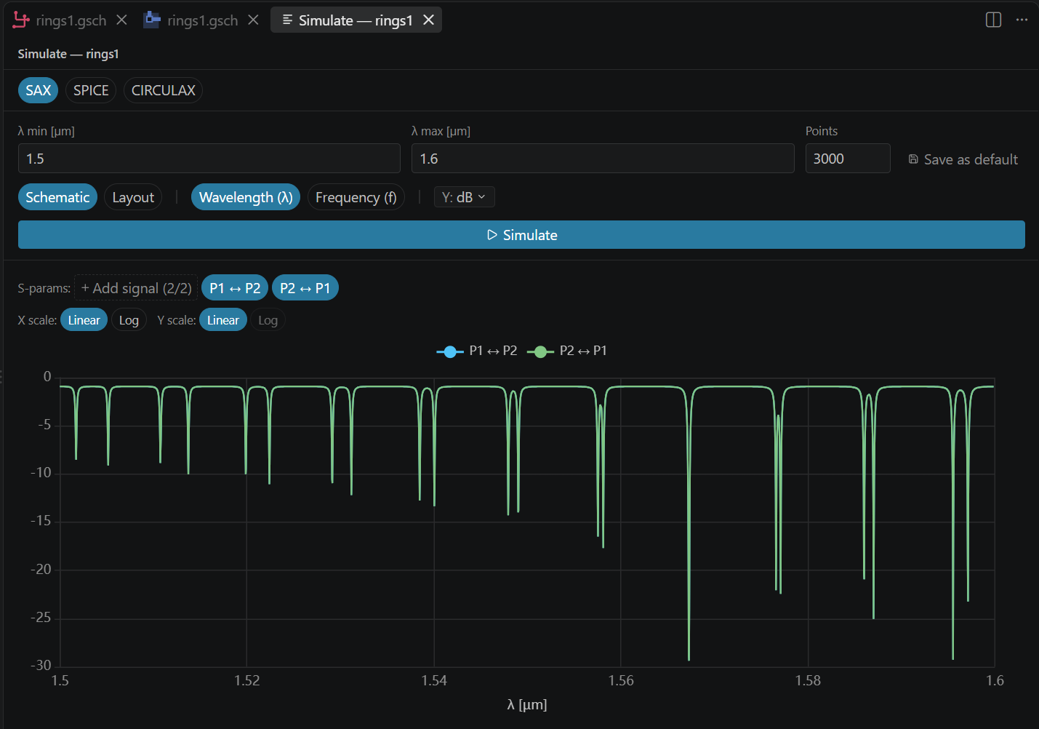Click the play icon in Simulate button
The width and height of the screenshot is (1039, 729).
point(492,235)
